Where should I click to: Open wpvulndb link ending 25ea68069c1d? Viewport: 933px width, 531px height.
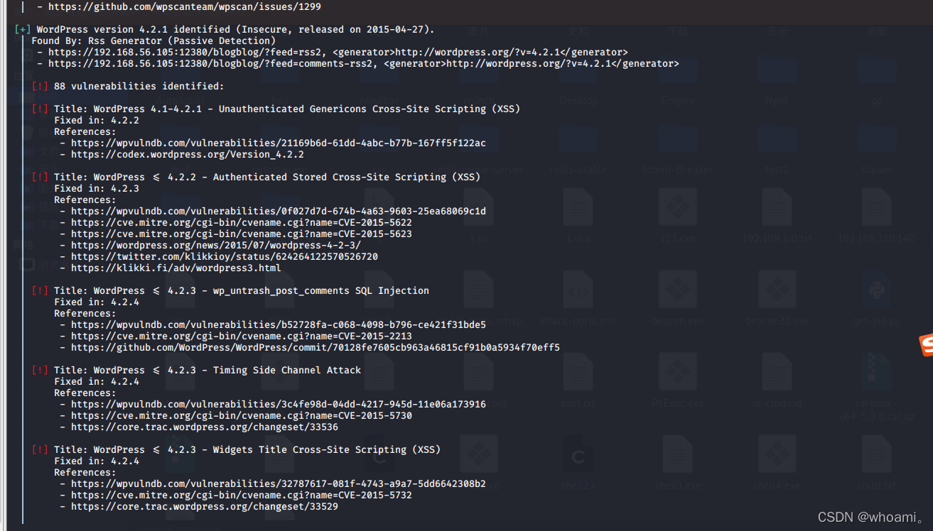pyautogui.click(x=279, y=211)
